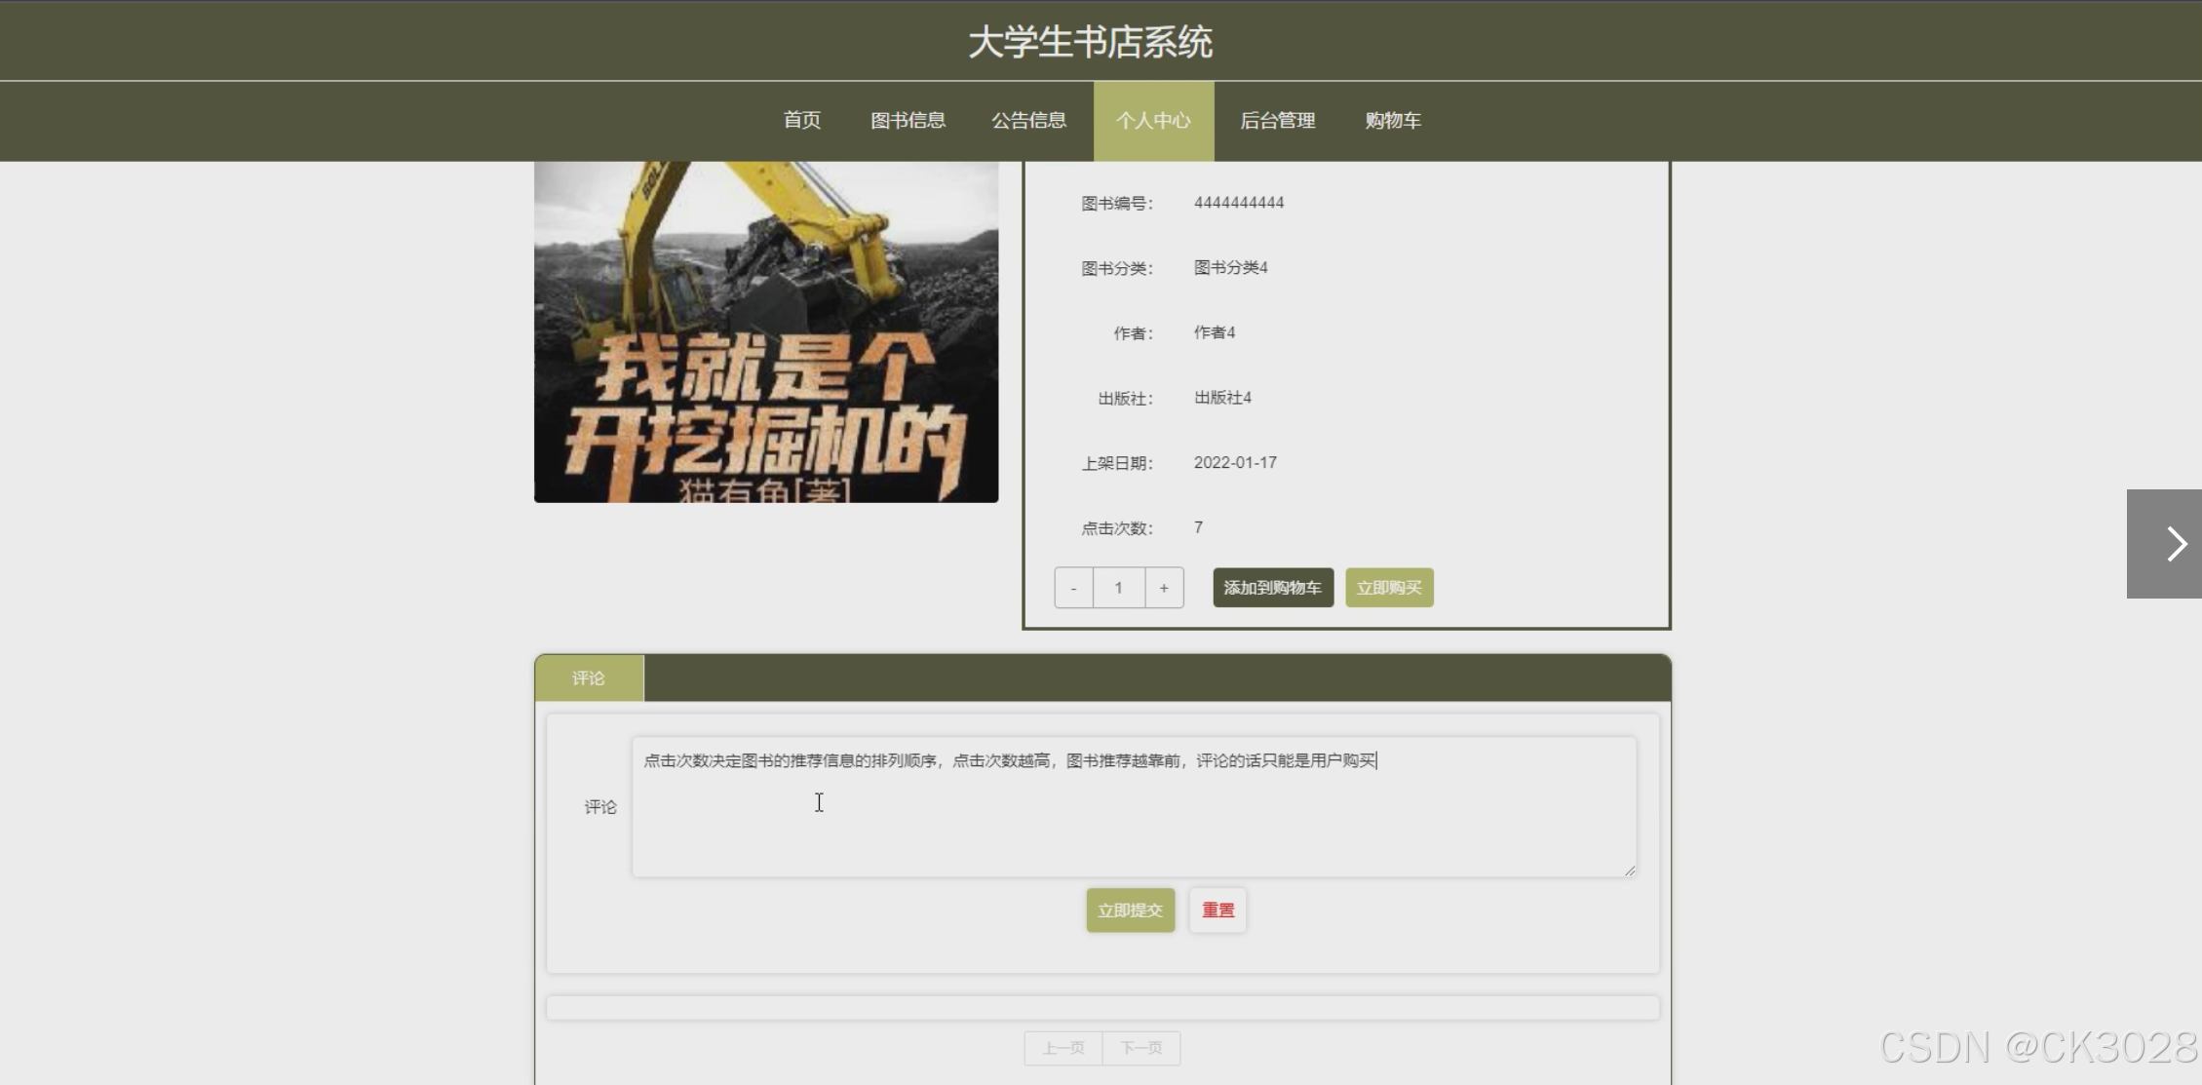
Task: Click 下一页 pagination button
Action: point(1141,1048)
